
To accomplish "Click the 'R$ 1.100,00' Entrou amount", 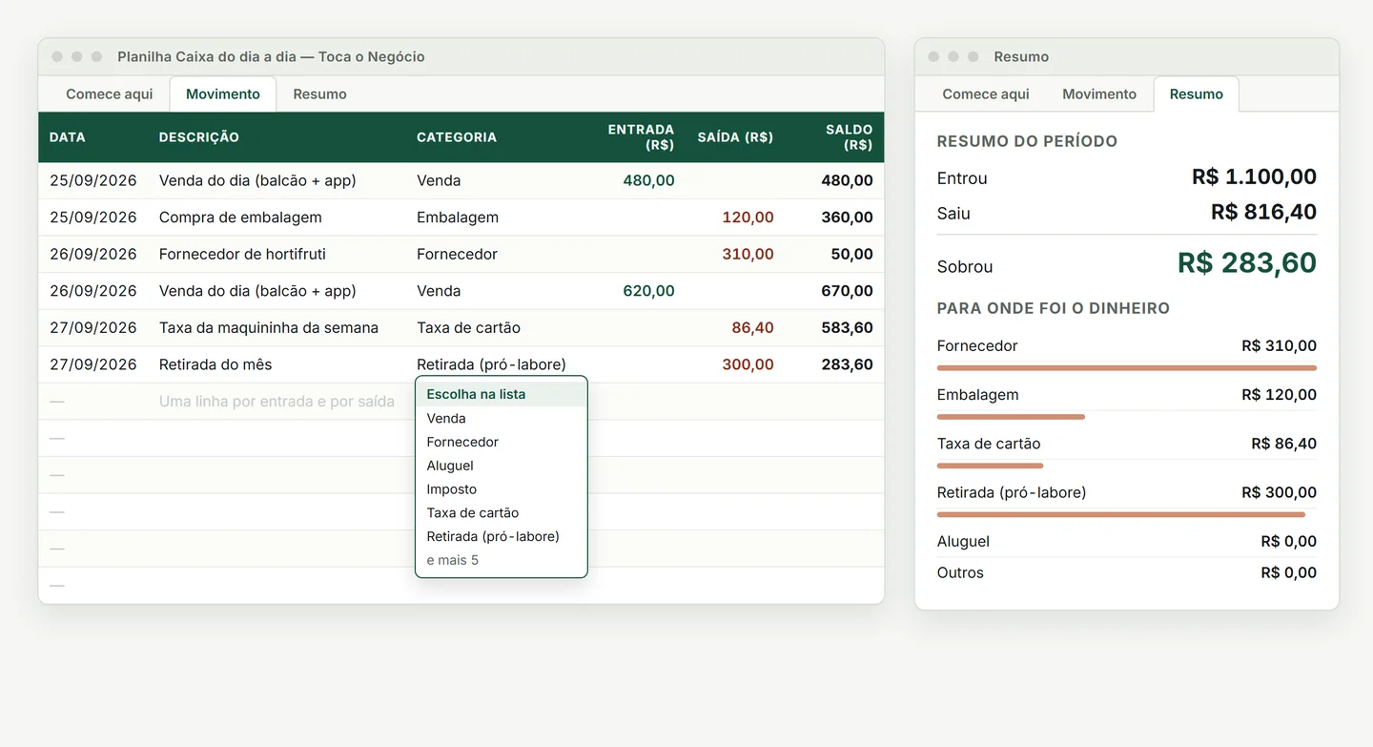I will (1254, 176).
